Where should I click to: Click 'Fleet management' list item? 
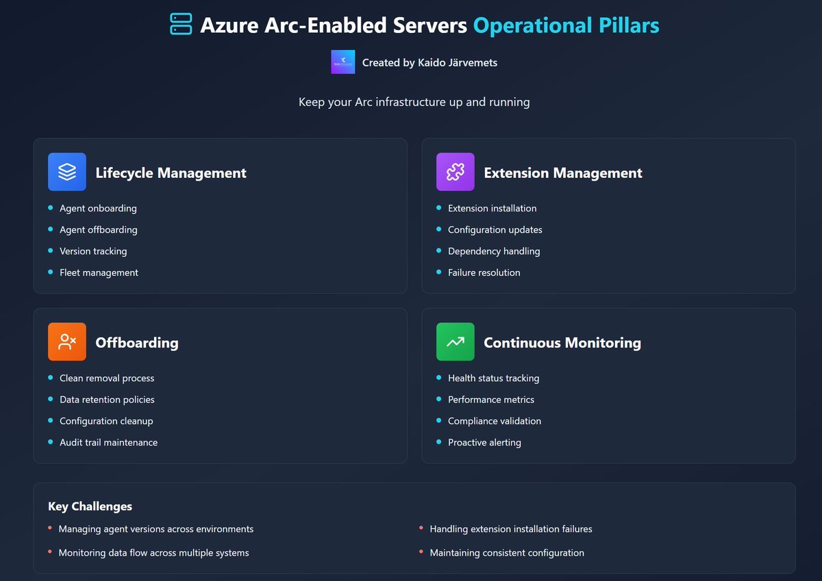coord(99,272)
